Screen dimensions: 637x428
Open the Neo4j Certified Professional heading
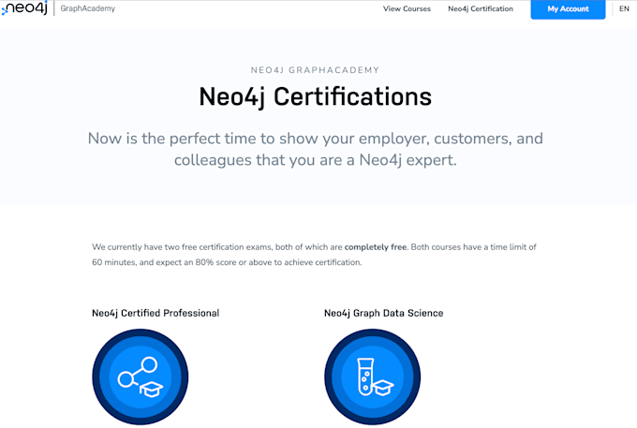click(x=156, y=313)
